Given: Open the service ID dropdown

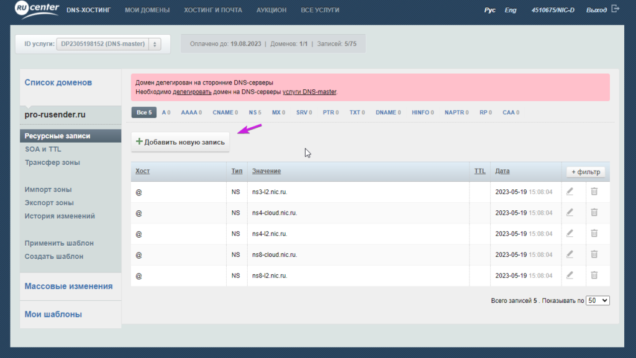Looking at the screenshot, I should coord(109,43).
